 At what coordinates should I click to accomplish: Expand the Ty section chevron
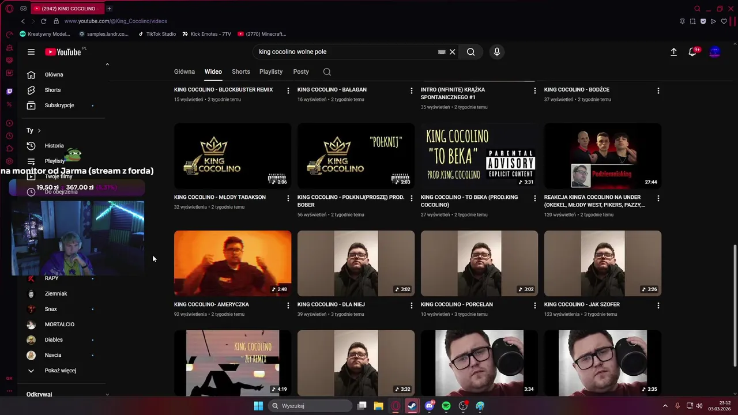click(x=39, y=131)
